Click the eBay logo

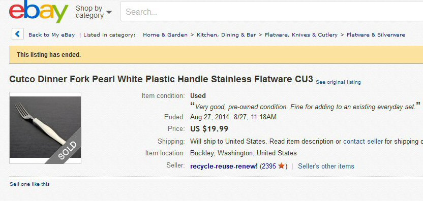[x=39, y=11]
